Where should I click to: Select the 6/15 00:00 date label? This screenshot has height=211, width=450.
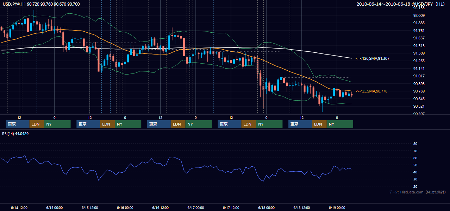pyautogui.click(x=54, y=207)
